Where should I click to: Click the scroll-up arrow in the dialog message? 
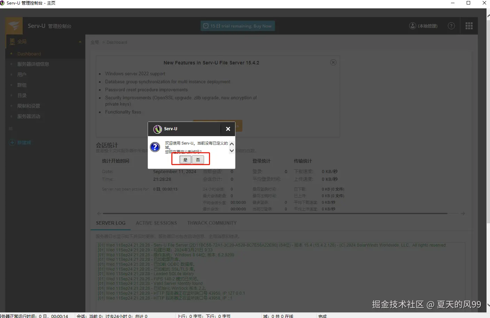[232, 144]
